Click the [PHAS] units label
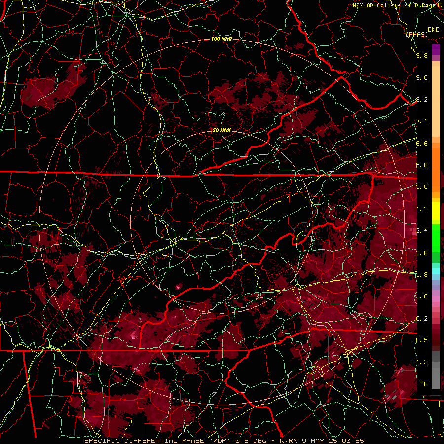The width and height of the screenshot is (444, 444). tap(417, 35)
